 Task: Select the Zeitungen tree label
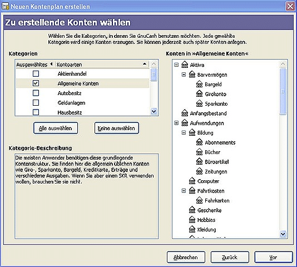pos(216,172)
